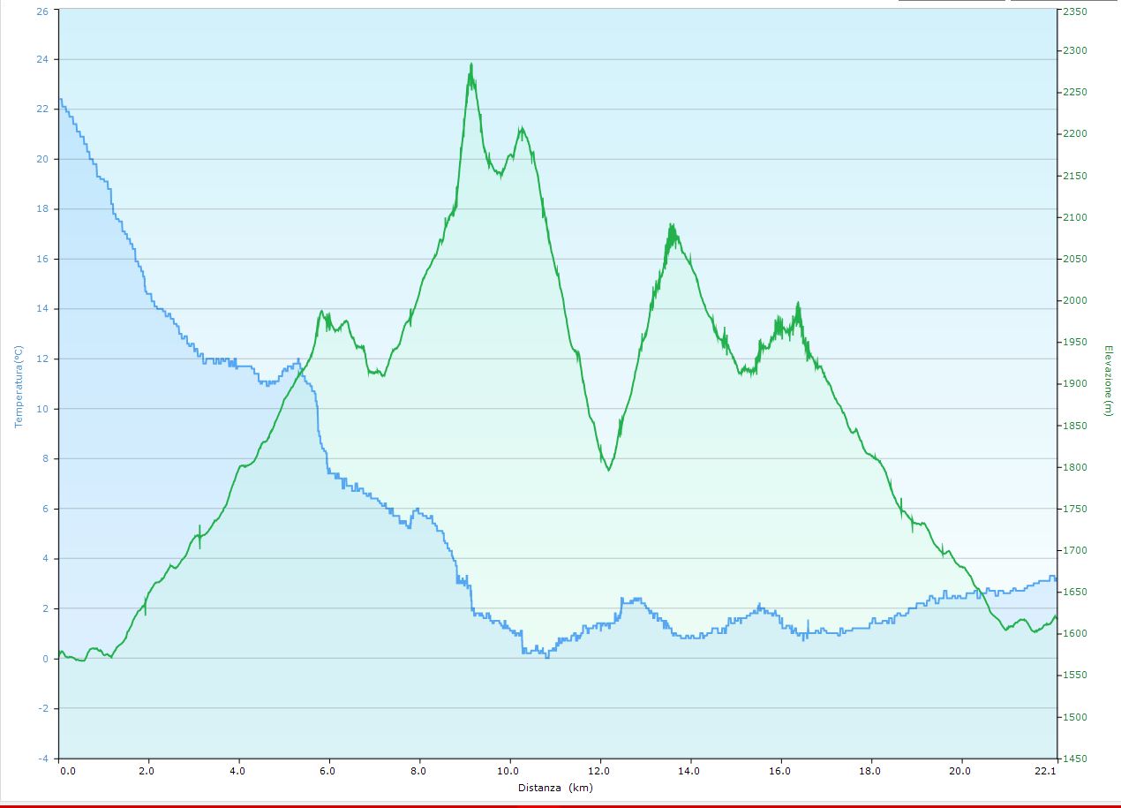Click the 26 temperature axis label
The width and height of the screenshot is (1121, 808).
tap(42, 11)
